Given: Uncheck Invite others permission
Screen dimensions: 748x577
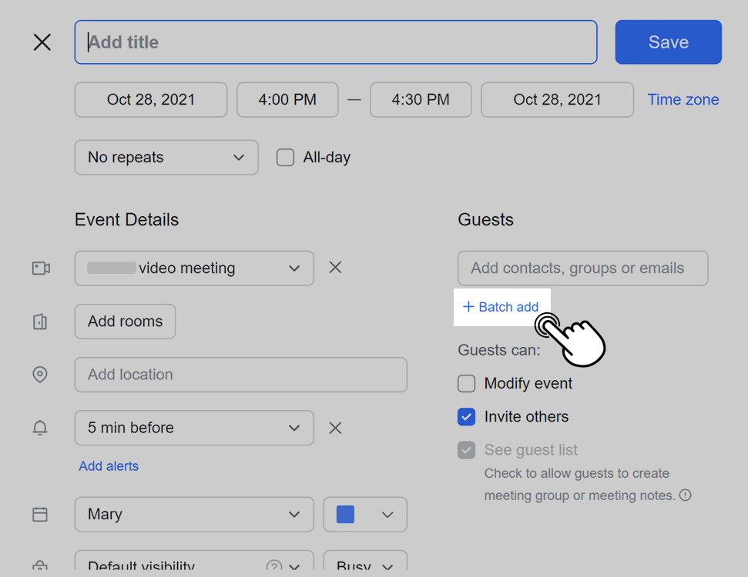Looking at the screenshot, I should click(x=466, y=416).
